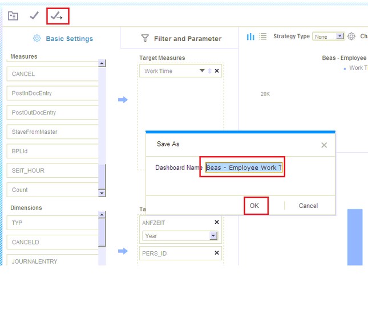Open chart settings gear icon
The image size is (368, 323).
tap(351, 36)
